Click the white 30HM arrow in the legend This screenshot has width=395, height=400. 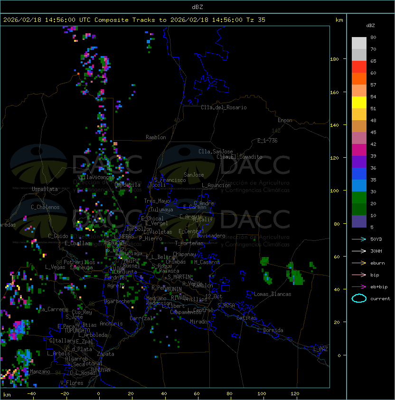(359, 251)
